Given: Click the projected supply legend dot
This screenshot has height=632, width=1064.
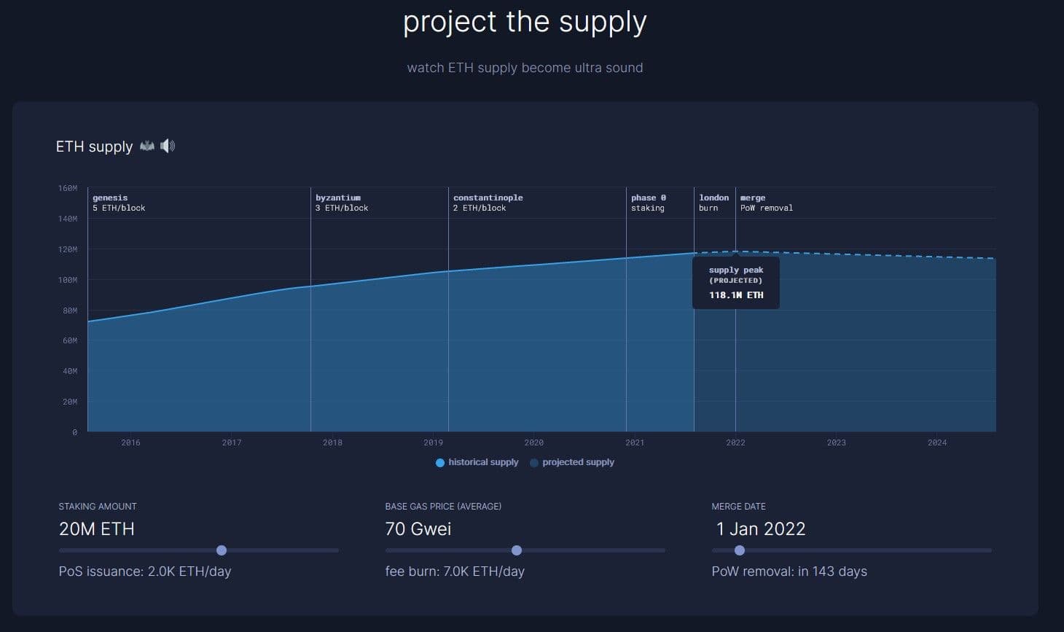Looking at the screenshot, I should (534, 463).
